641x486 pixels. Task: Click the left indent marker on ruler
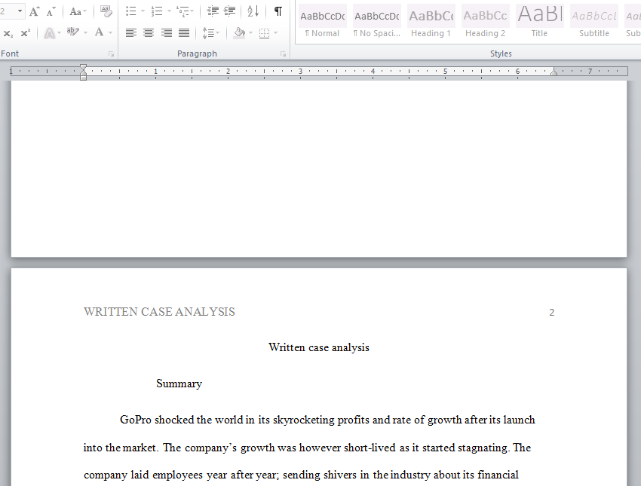[84, 77]
